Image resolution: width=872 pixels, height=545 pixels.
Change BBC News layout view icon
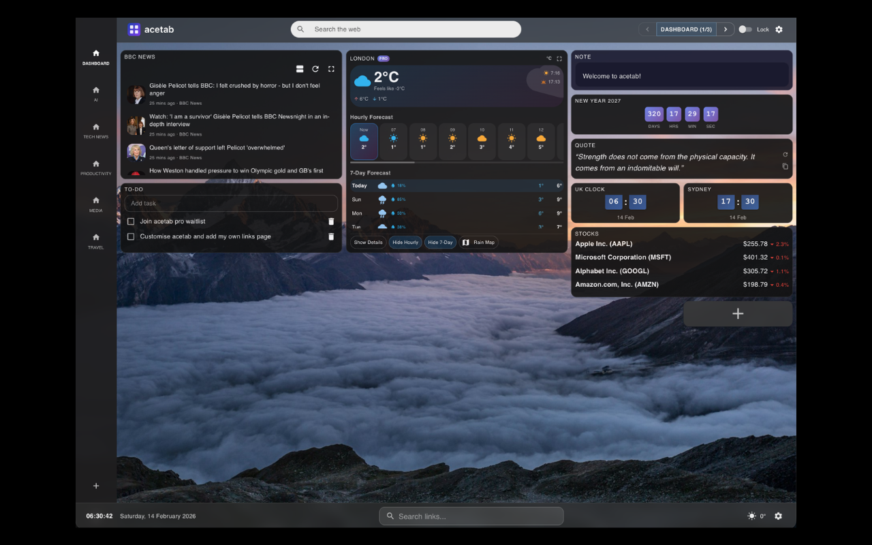tap(300, 69)
